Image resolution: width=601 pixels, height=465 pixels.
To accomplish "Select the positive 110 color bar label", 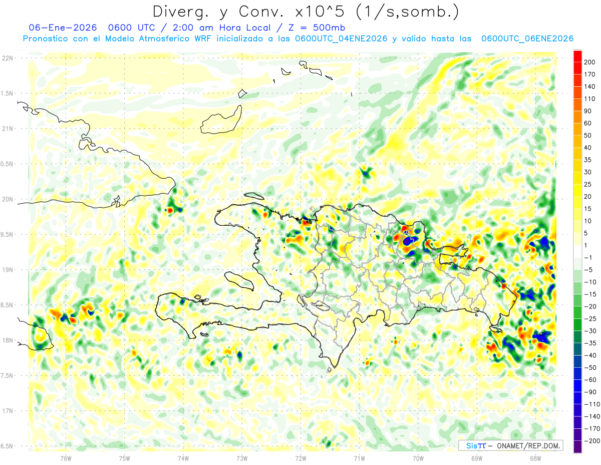I will coord(589,99).
